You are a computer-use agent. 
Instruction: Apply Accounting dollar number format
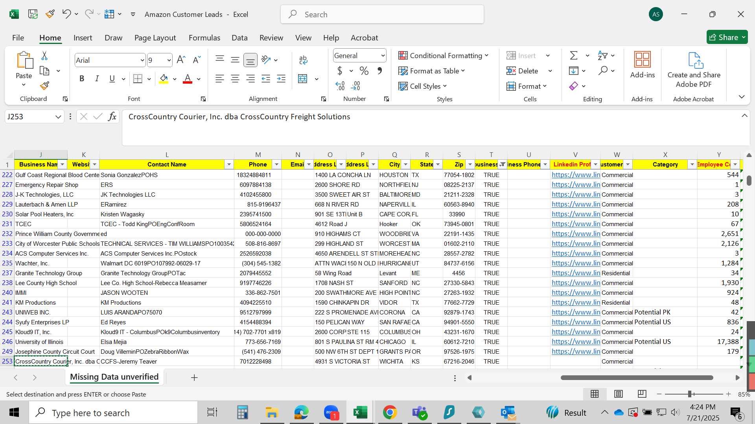coord(340,71)
